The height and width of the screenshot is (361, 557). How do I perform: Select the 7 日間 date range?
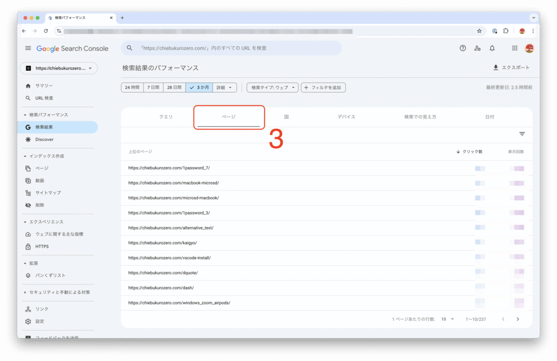153,88
